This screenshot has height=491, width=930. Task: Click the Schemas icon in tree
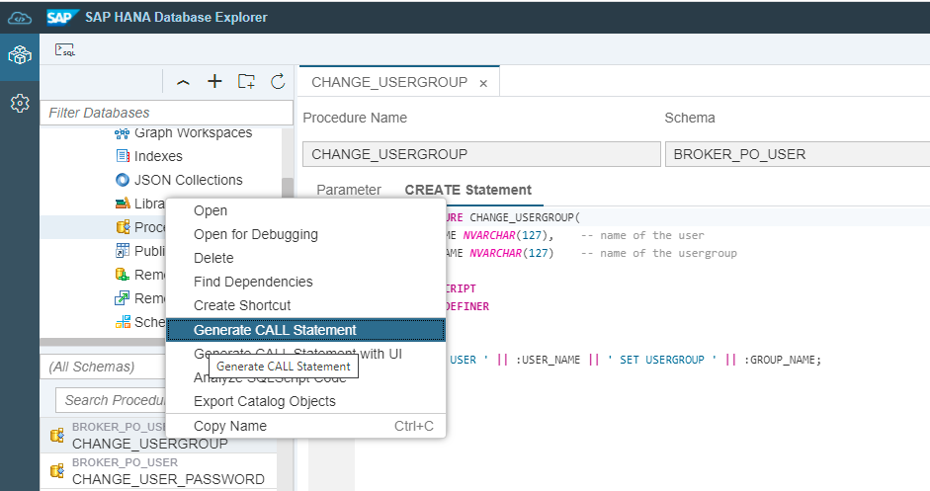pos(123,322)
